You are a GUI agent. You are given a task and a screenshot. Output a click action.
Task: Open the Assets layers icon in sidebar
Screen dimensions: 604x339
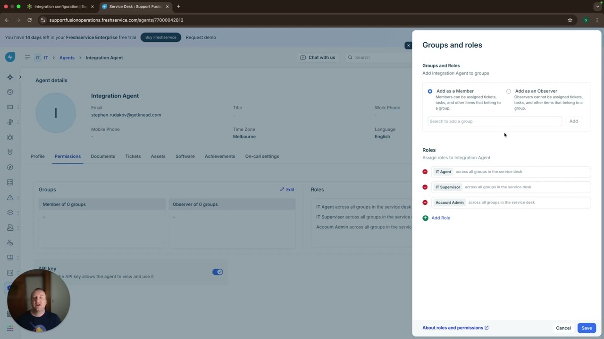coord(10,212)
